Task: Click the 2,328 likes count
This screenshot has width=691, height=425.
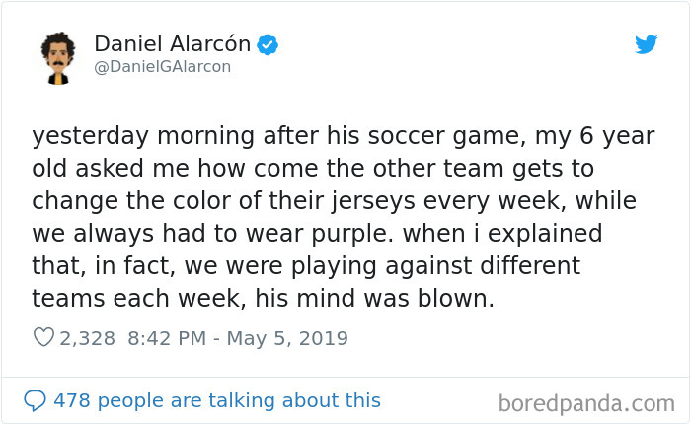Action: [87, 338]
